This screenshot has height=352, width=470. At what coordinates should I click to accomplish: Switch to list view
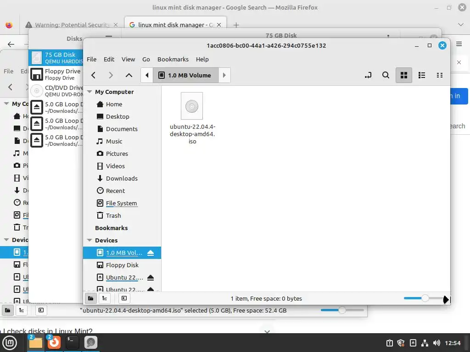422,75
